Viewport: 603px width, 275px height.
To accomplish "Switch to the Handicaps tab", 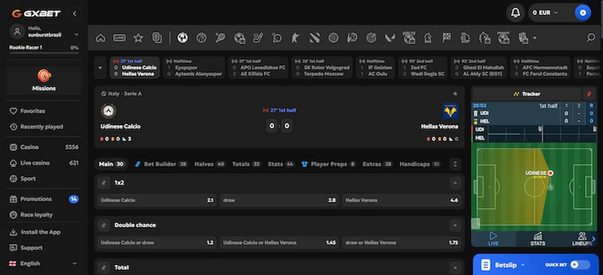I will (420, 164).
